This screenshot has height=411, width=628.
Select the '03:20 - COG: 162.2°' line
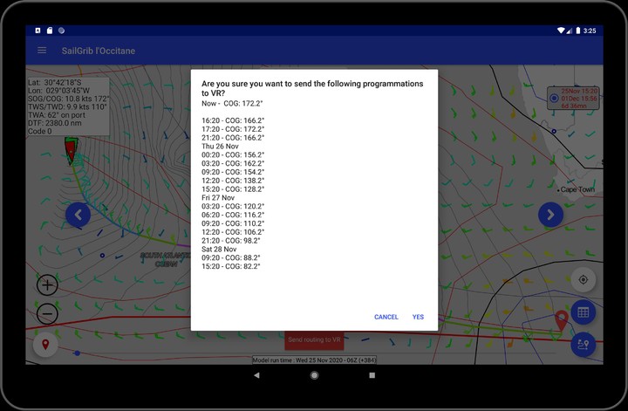233,163
